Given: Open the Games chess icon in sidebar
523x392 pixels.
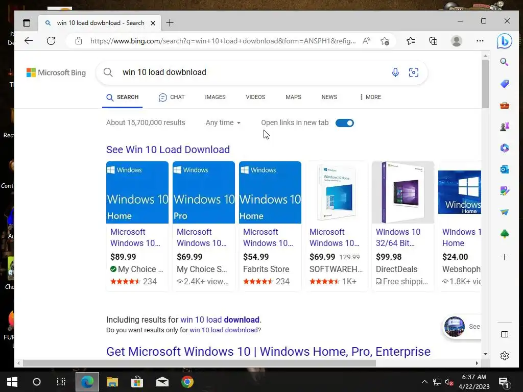Looking at the screenshot, I should [504, 127].
